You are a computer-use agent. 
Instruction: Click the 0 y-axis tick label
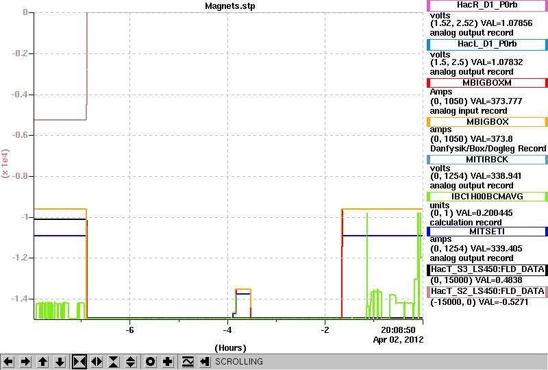(25, 12)
